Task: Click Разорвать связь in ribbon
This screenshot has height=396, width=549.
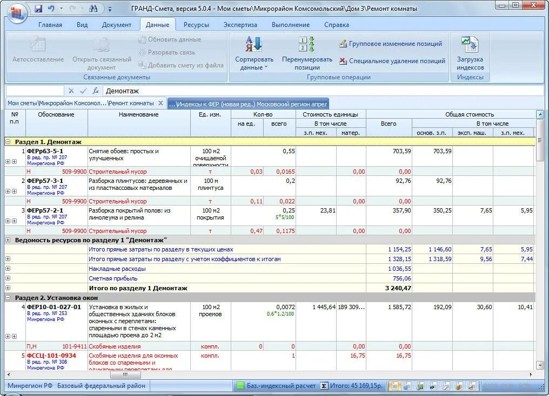Action: pos(166,52)
